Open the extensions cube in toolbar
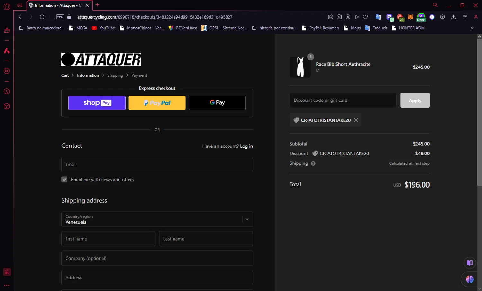482x291 pixels. (442, 17)
